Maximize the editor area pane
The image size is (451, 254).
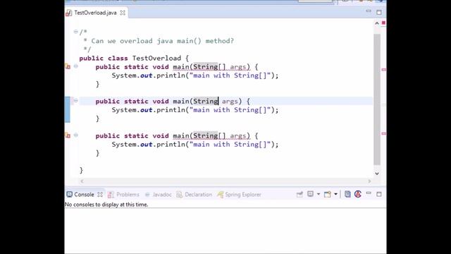[x=379, y=12]
